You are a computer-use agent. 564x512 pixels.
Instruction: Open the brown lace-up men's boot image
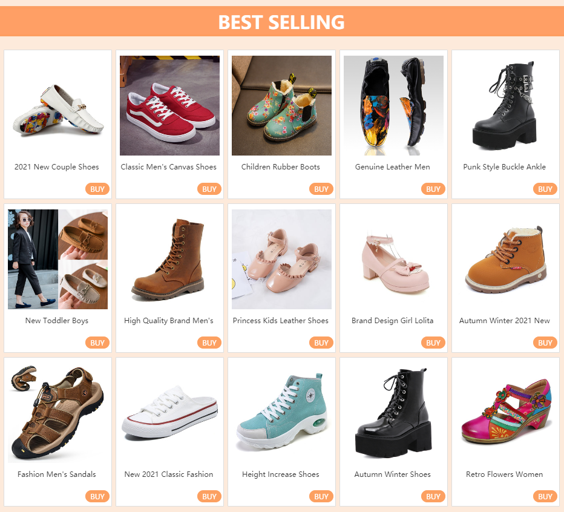click(169, 260)
